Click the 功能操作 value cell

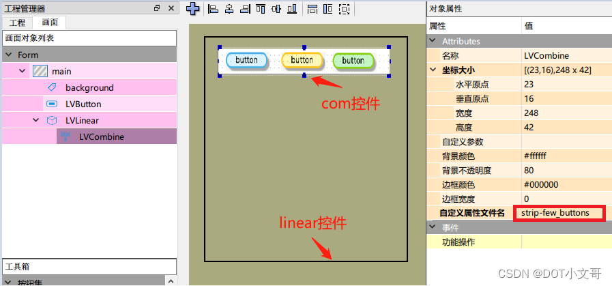click(567, 242)
